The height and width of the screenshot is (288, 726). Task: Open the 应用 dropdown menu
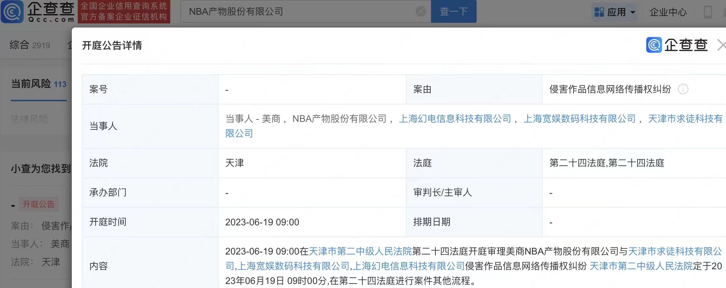pos(615,12)
